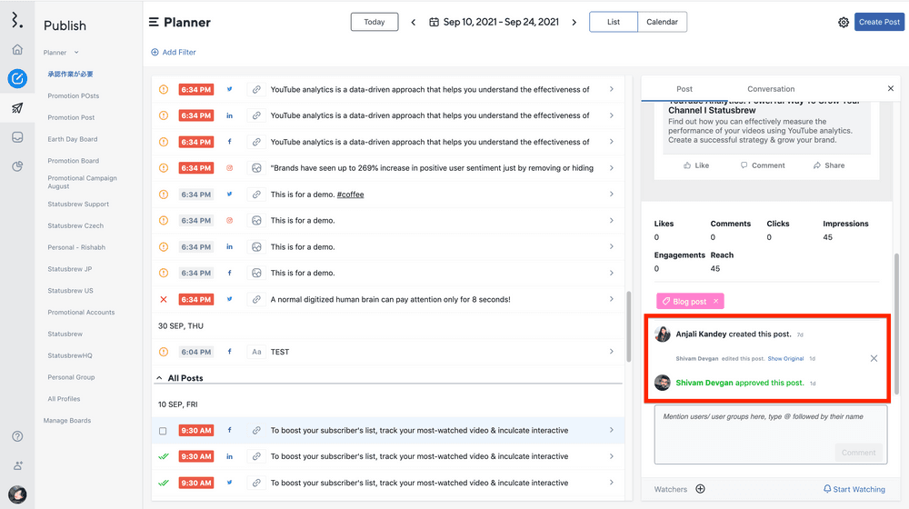Open Earth Day Board in sidebar
The width and height of the screenshot is (909, 509).
tap(73, 139)
